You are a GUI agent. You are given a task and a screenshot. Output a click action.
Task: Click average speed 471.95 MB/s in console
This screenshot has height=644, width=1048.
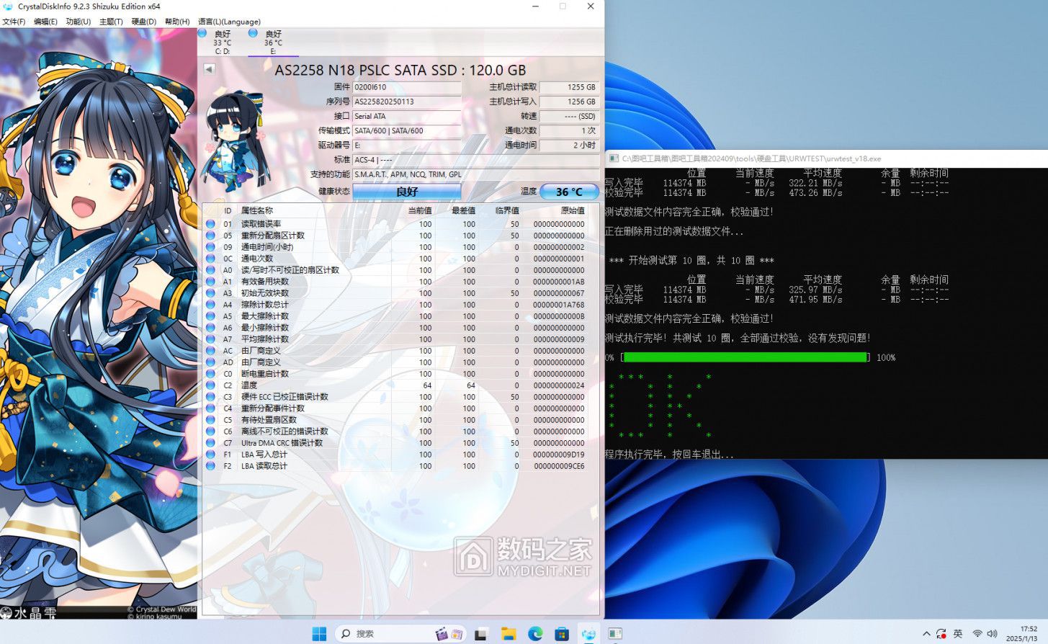tap(815, 300)
